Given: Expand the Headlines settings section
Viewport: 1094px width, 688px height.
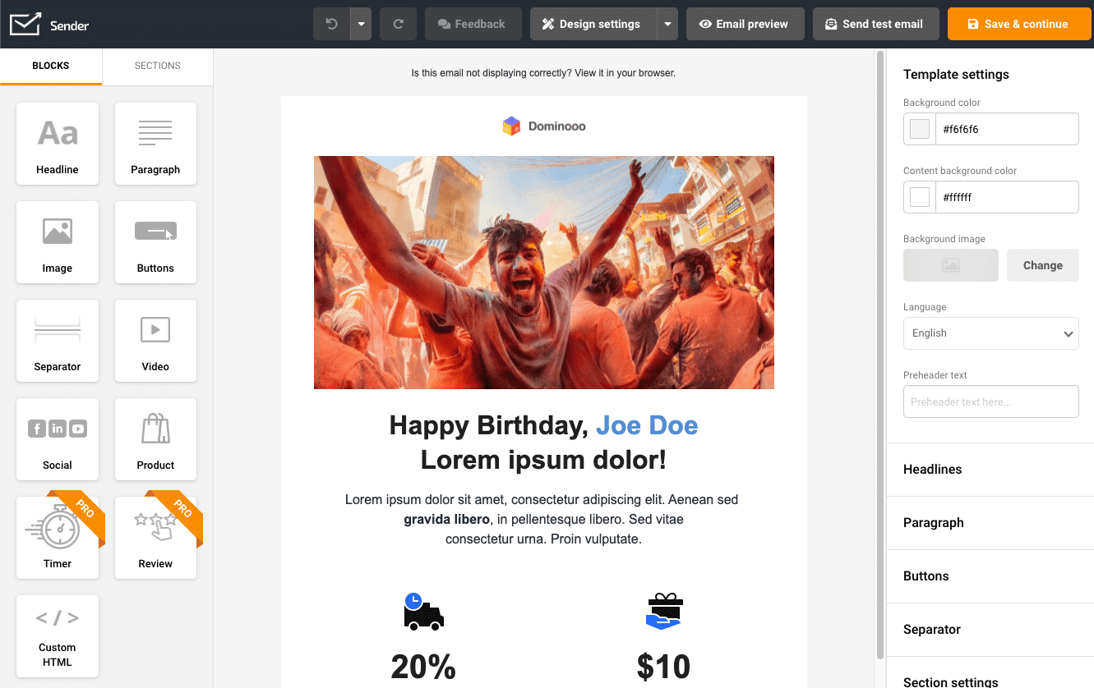Looking at the screenshot, I should coord(932,469).
